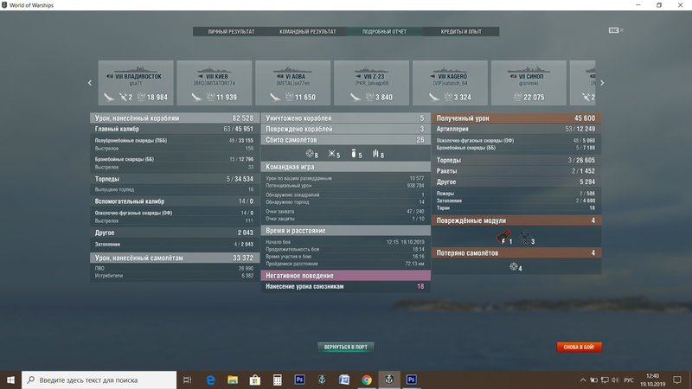
Task: Open the Кредиты и опыт tab
Action: 461,32
